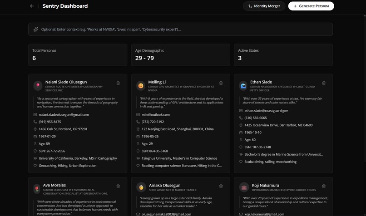Click the mail icon beside nalani.sladeolusegun@gmail.com

click(35, 114)
